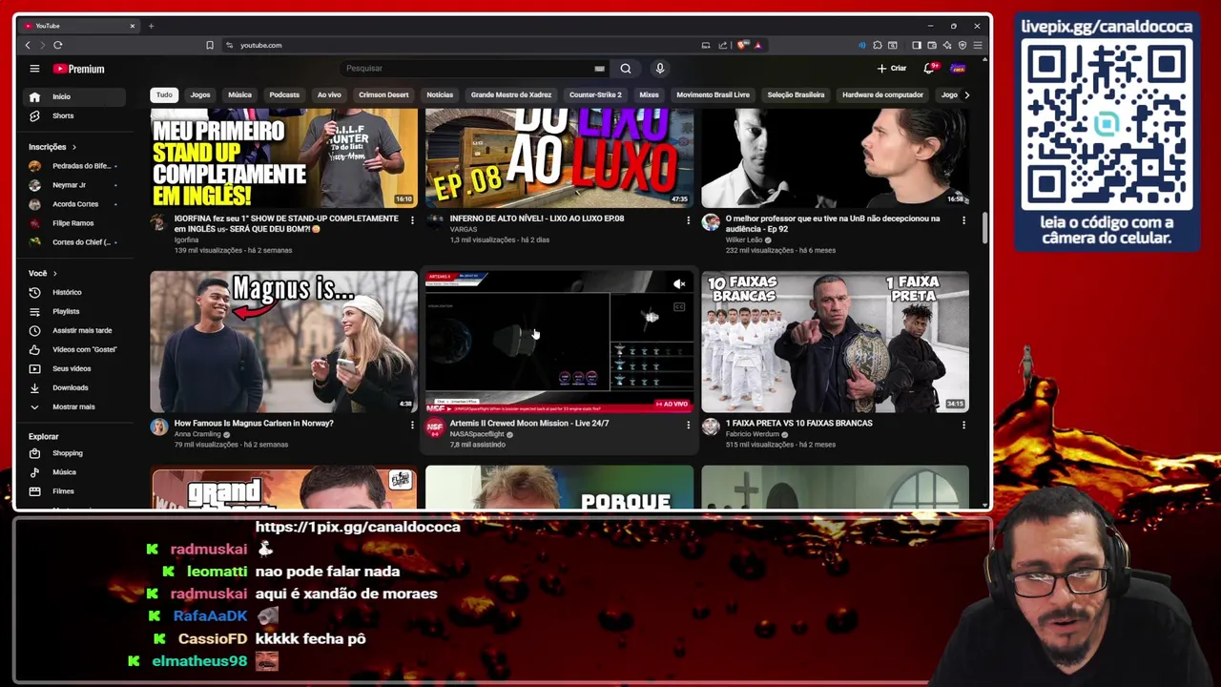The height and width of the screenshot is (687, 1221).
Task: Open Filmes under Explorar
Action: click(74, 491)
